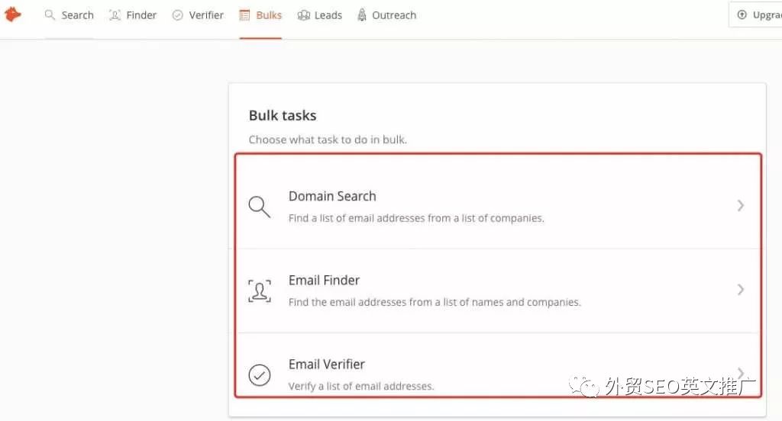Go to the Verifier tab

(198, 15)
